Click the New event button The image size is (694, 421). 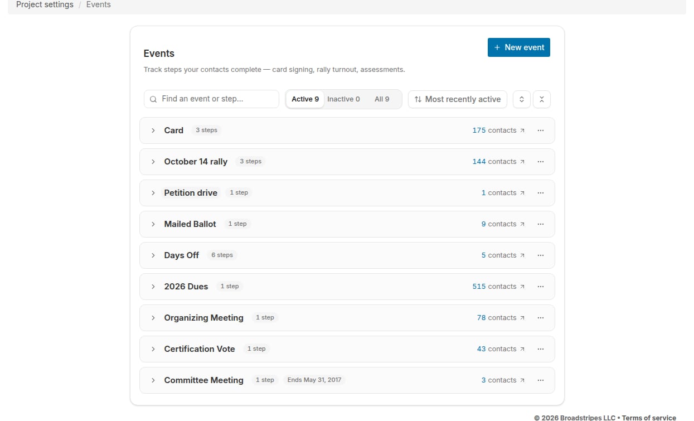pos(519,47)
